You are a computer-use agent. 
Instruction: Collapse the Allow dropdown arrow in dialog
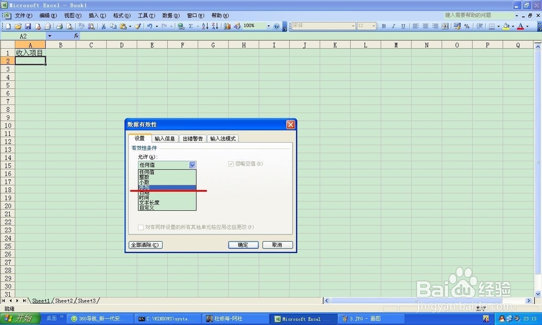click(x=192, y=165)
